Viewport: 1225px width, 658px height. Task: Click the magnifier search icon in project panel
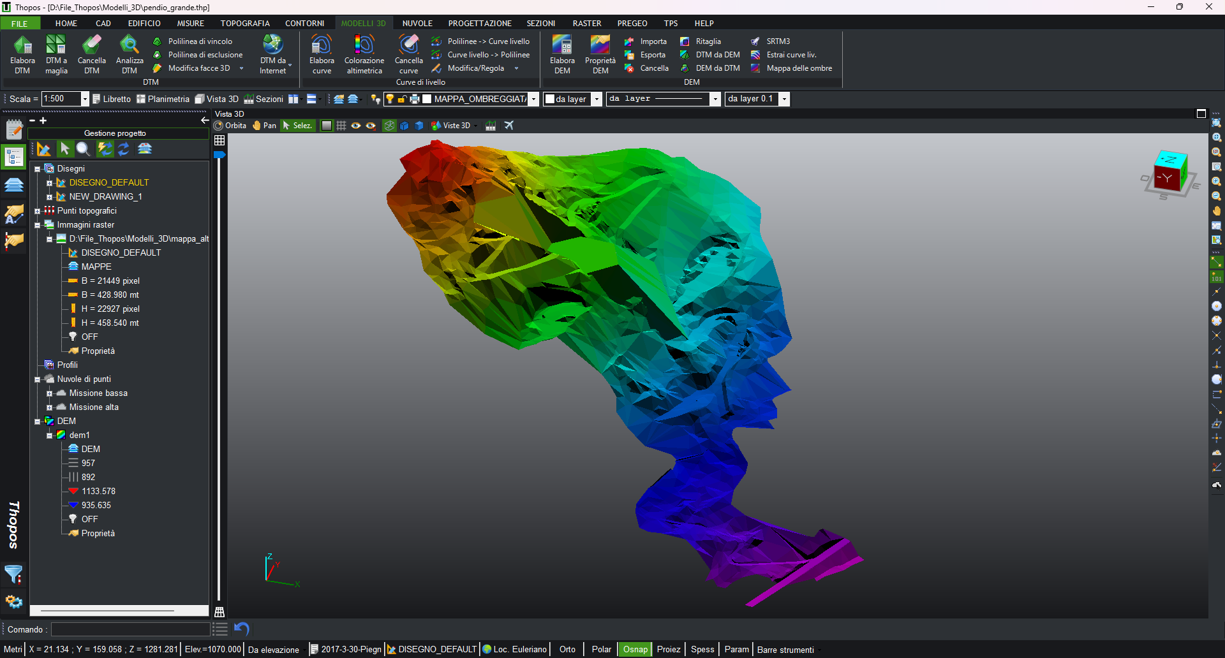coord(83,149)
